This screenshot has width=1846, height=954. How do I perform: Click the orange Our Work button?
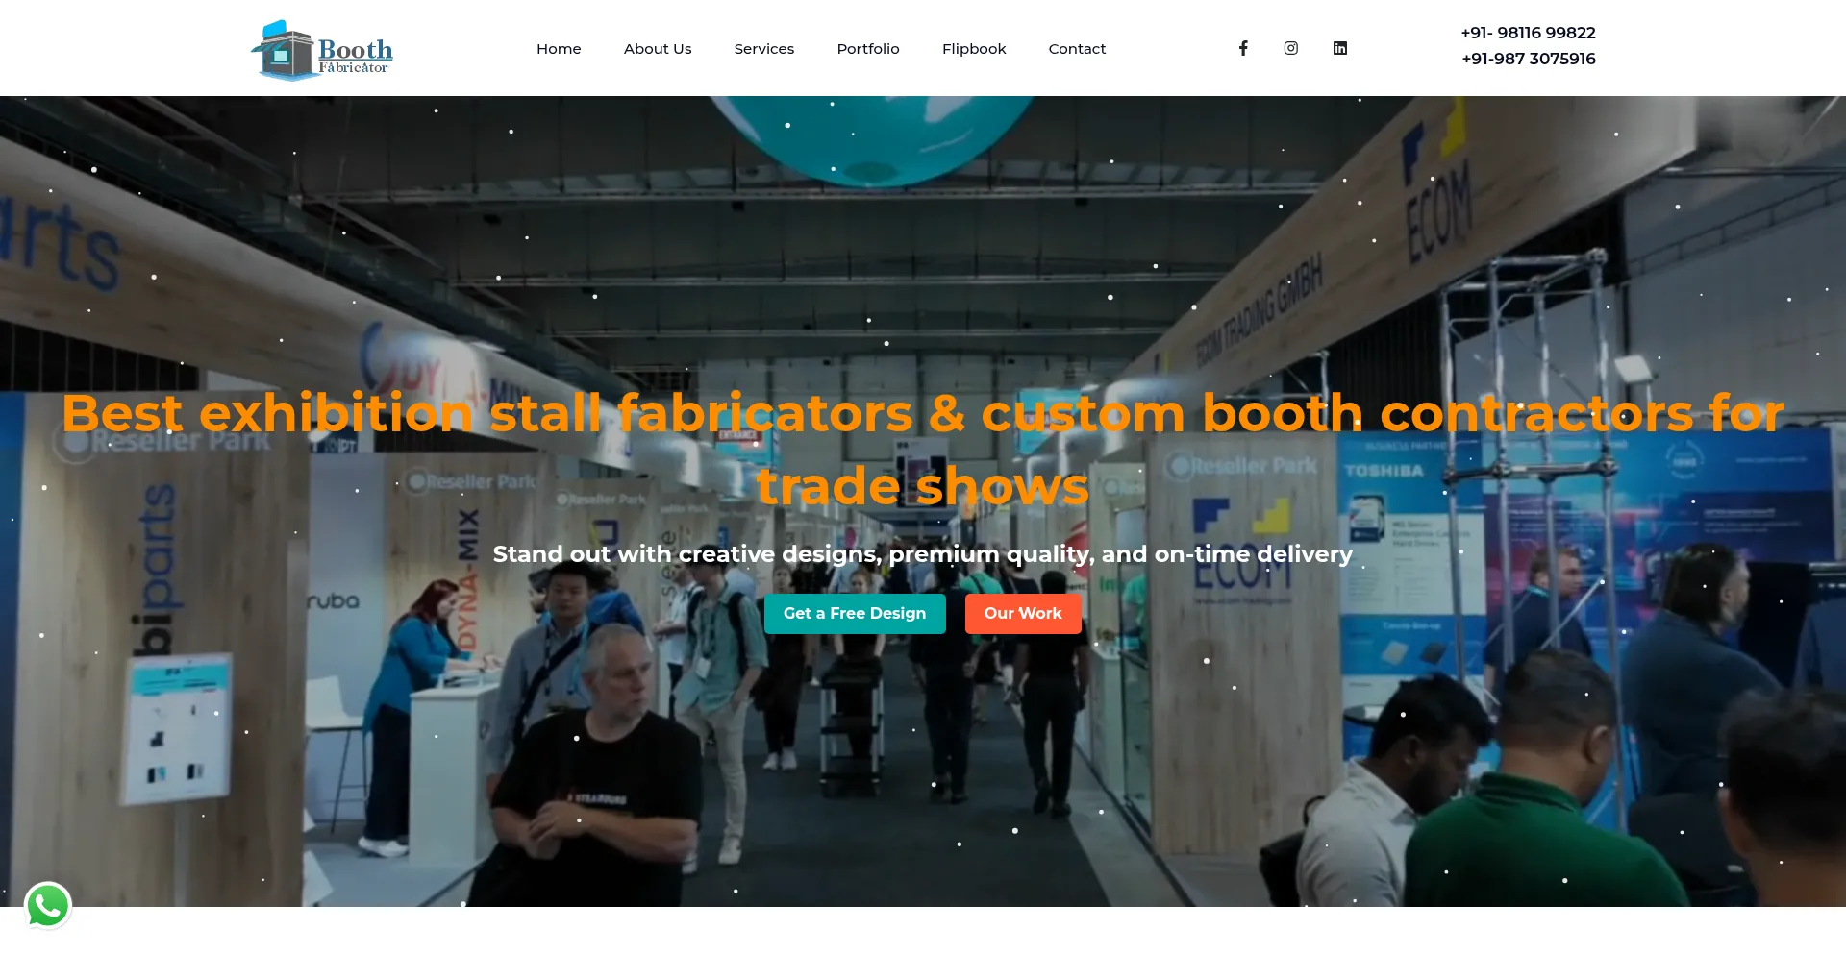click(x=1023, y=614)
